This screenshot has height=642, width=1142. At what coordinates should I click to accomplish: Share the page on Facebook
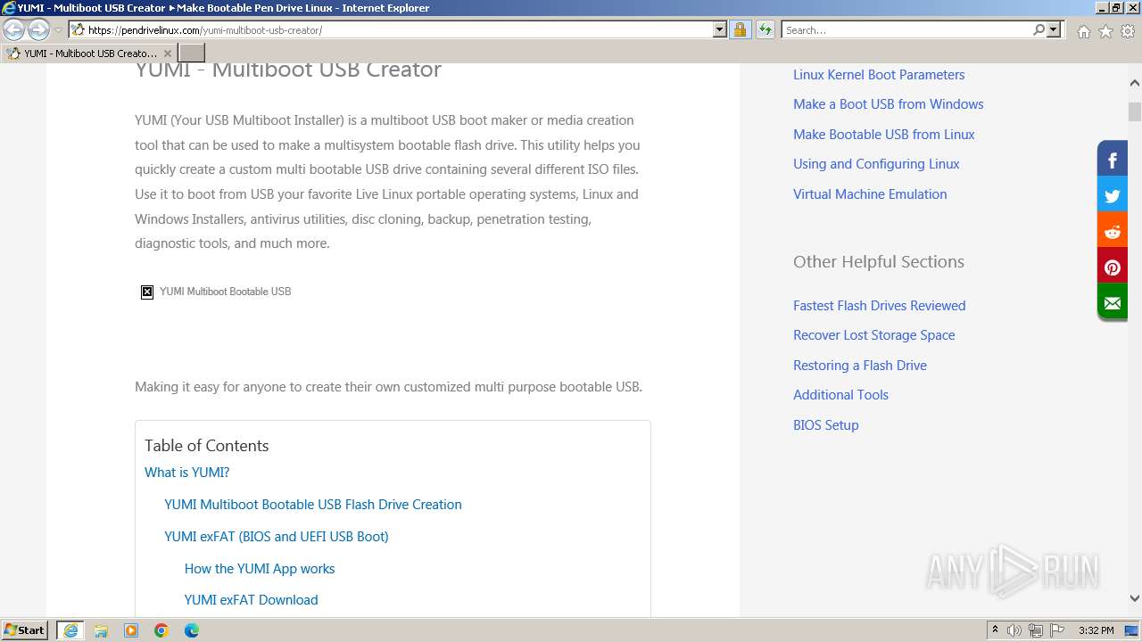click(1113, 160)
